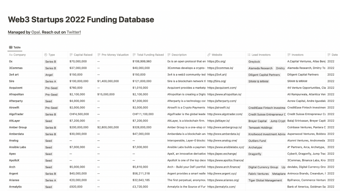340x191 pixels.
Task: Open the Opal link in subtitle
Action: tap(36, 32)
